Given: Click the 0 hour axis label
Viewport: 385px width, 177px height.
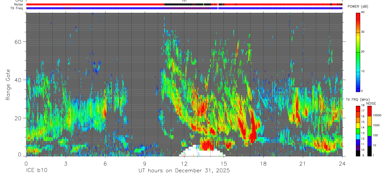Looking at the screenshot, I should pos(26,163).
